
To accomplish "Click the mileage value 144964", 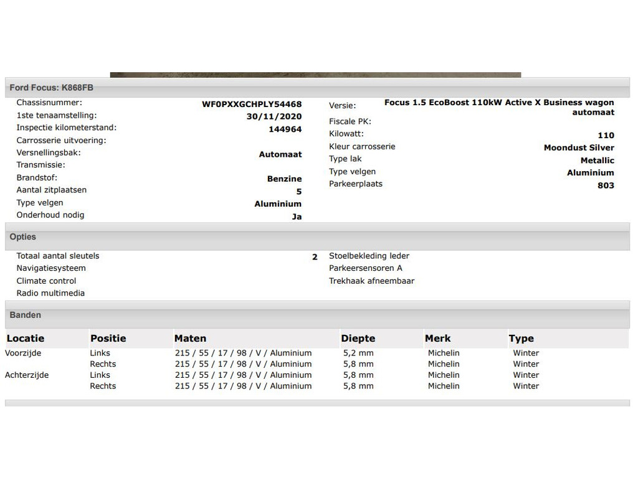I will coord(285,129).
